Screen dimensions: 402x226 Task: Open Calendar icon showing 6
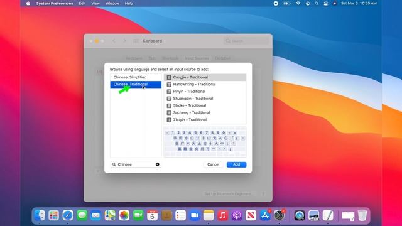click(152, 215)
